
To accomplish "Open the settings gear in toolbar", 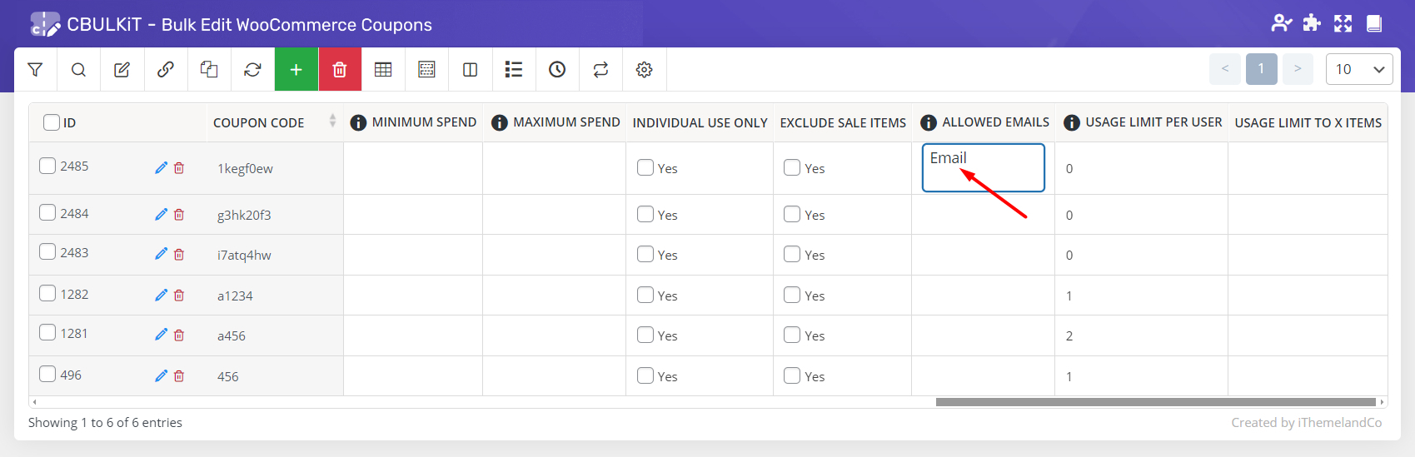I will tap(644, 70).
